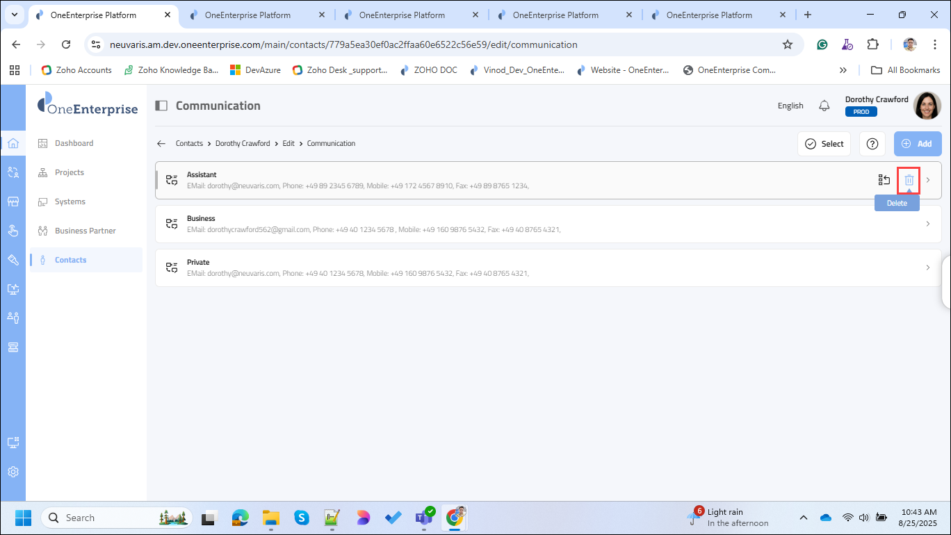
Task: Click the home icon in left rail
Action: tap(13, 144)
